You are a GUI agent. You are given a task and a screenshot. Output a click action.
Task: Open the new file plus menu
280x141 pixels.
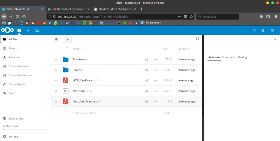68,40
